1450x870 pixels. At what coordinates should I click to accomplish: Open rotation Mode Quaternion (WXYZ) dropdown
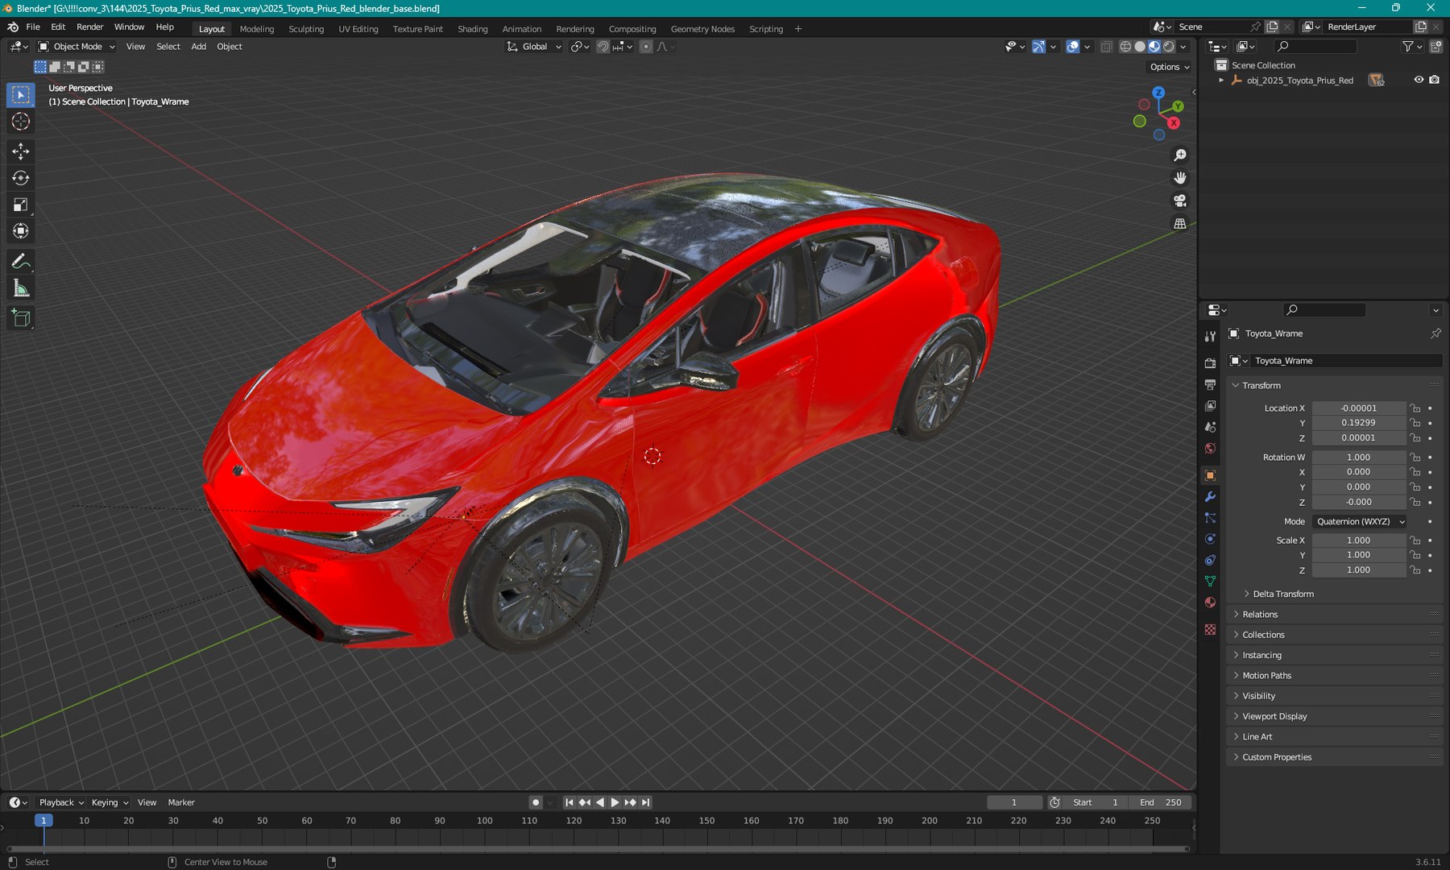[x=1359, y=521]
